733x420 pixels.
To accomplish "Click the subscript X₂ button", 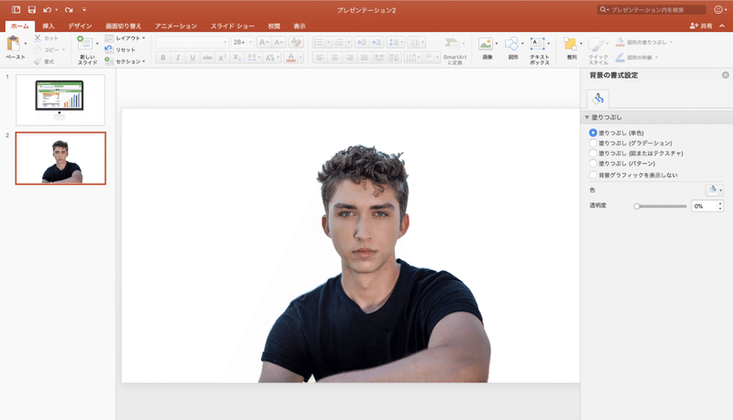I will click(237, 58).
